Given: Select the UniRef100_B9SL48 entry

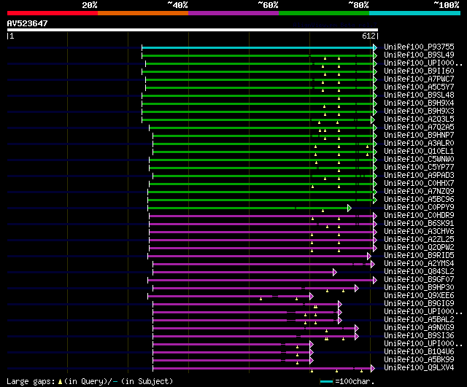Looking at the screenshot, I should 419,95.
